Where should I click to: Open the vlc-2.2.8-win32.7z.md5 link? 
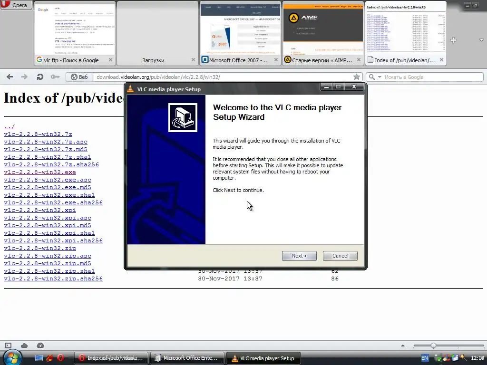click(46, 149)
